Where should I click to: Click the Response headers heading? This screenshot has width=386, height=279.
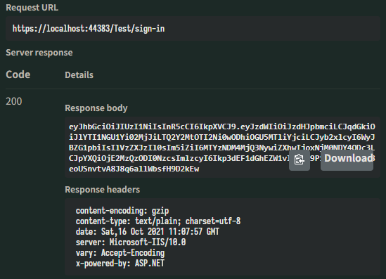pyautogui.click(x=103, y=190)
